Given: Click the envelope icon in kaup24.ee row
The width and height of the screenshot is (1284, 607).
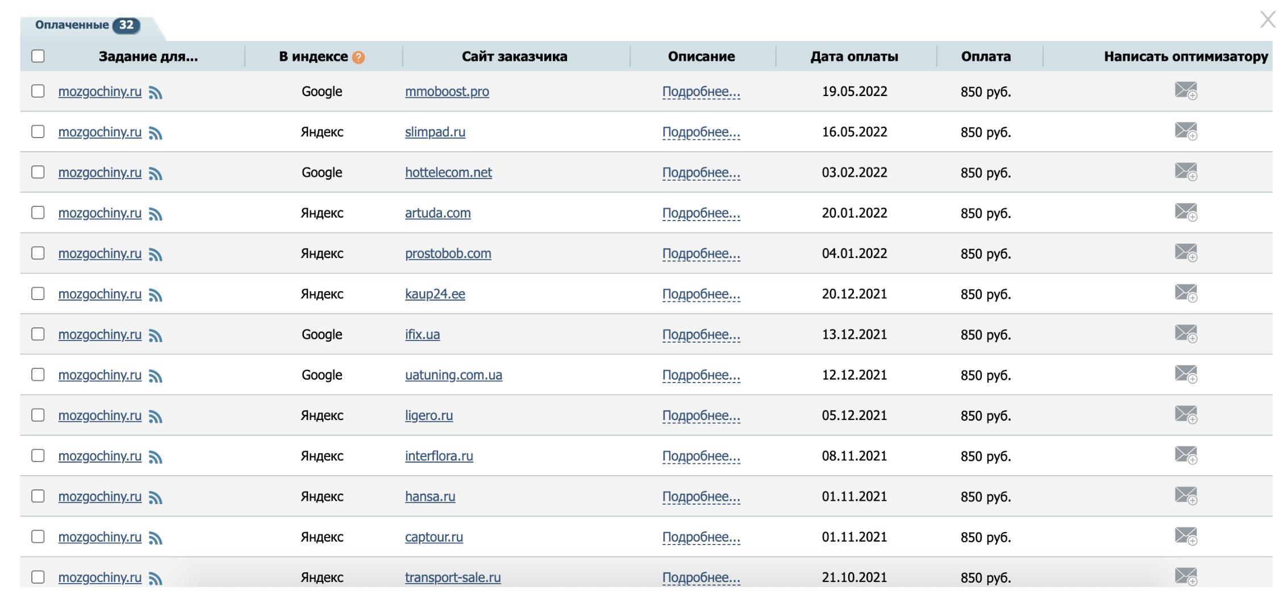Looking at the screenshot, I should pos(1186,293).
